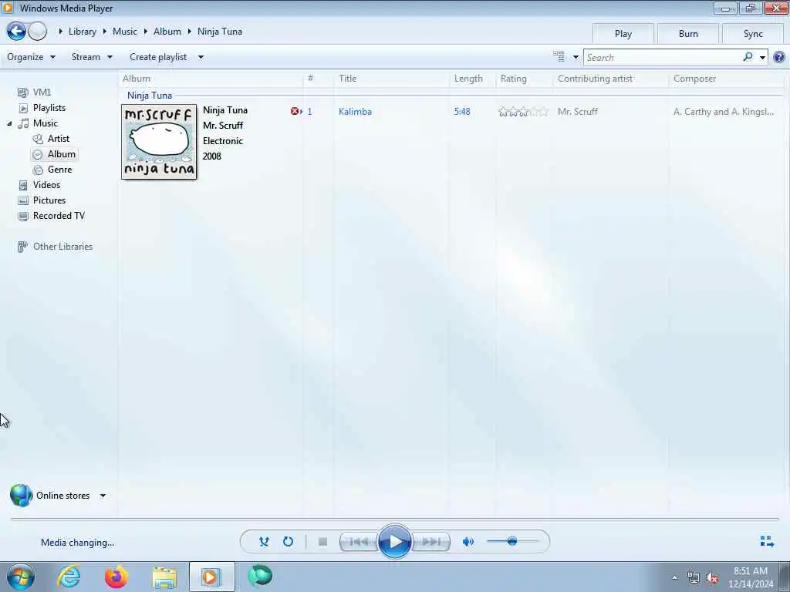
Task: Open the Other Libraries icon
Action: pyautogui.click(x=22, y=247)
